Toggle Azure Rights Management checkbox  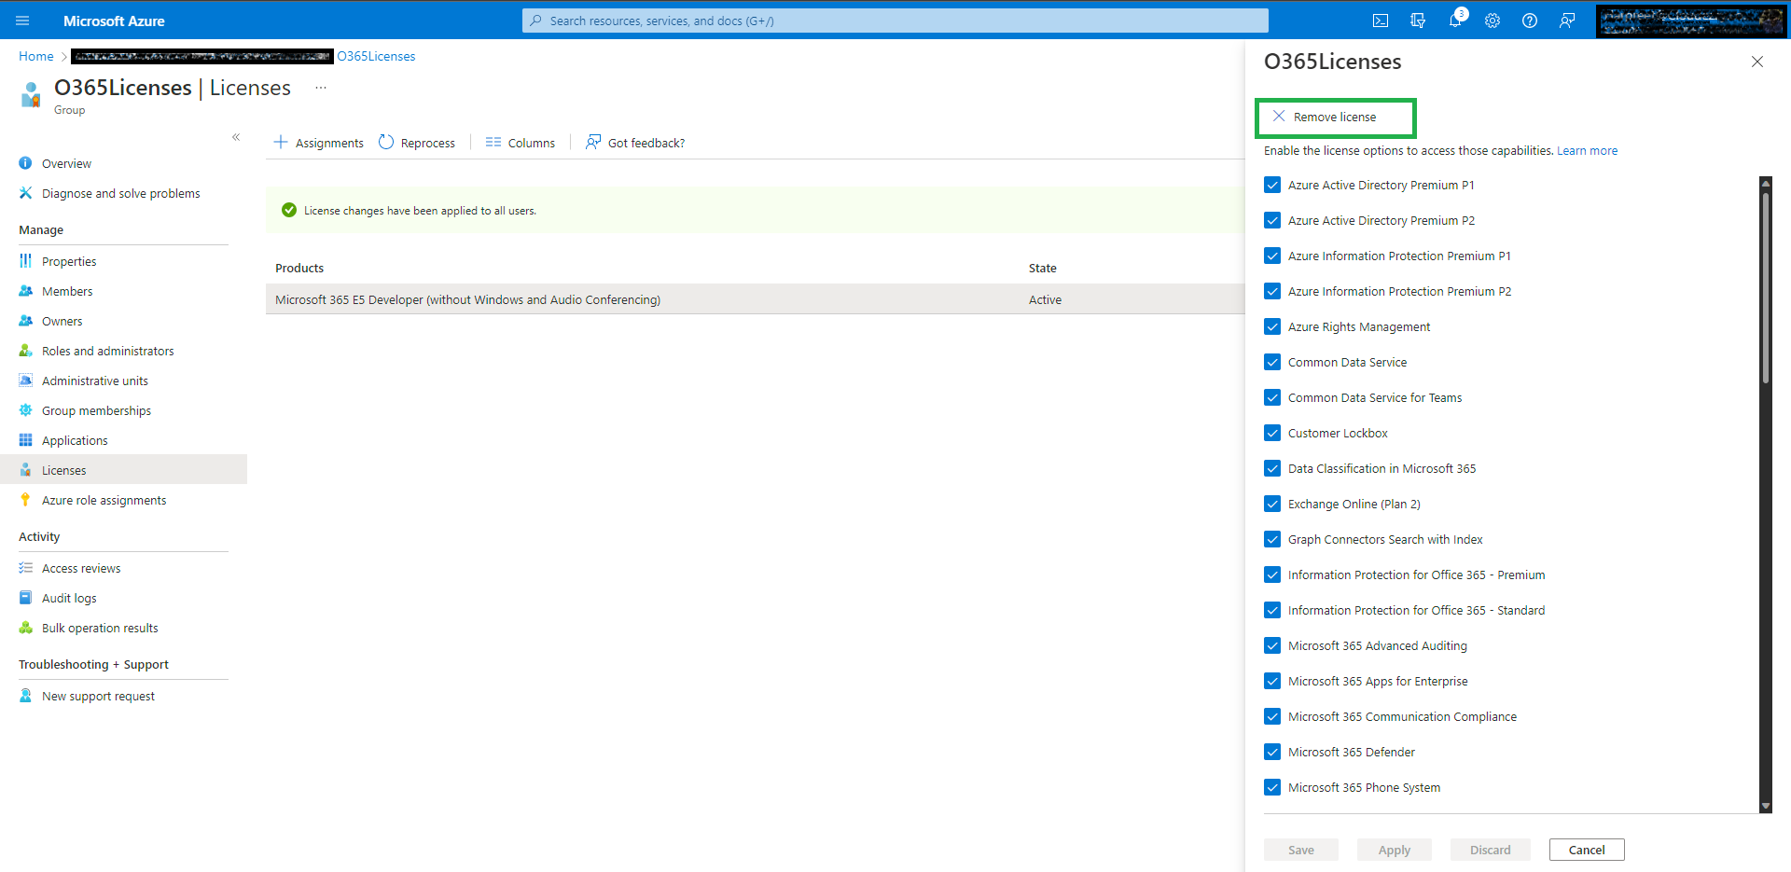(x=1272, y=326)
